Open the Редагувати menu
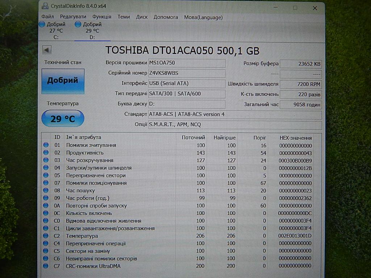 [x=73, y=17]
